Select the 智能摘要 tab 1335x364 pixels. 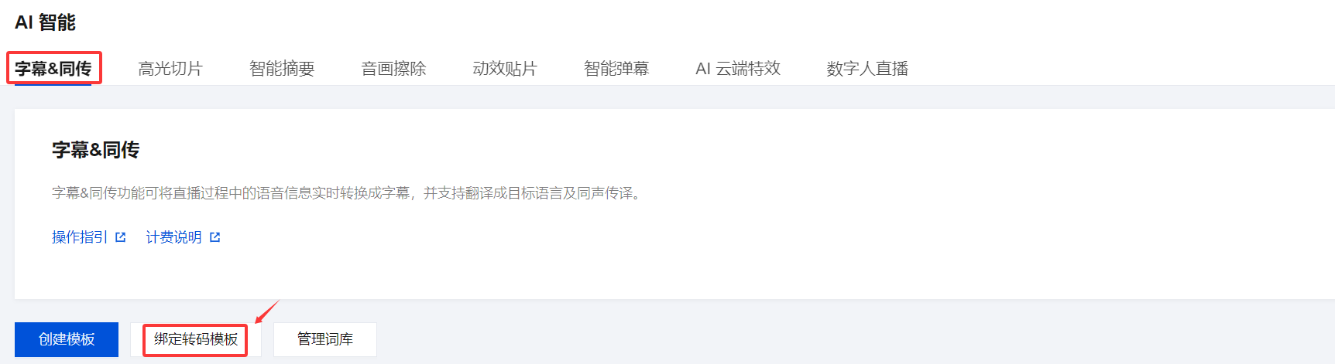[282, 69]
